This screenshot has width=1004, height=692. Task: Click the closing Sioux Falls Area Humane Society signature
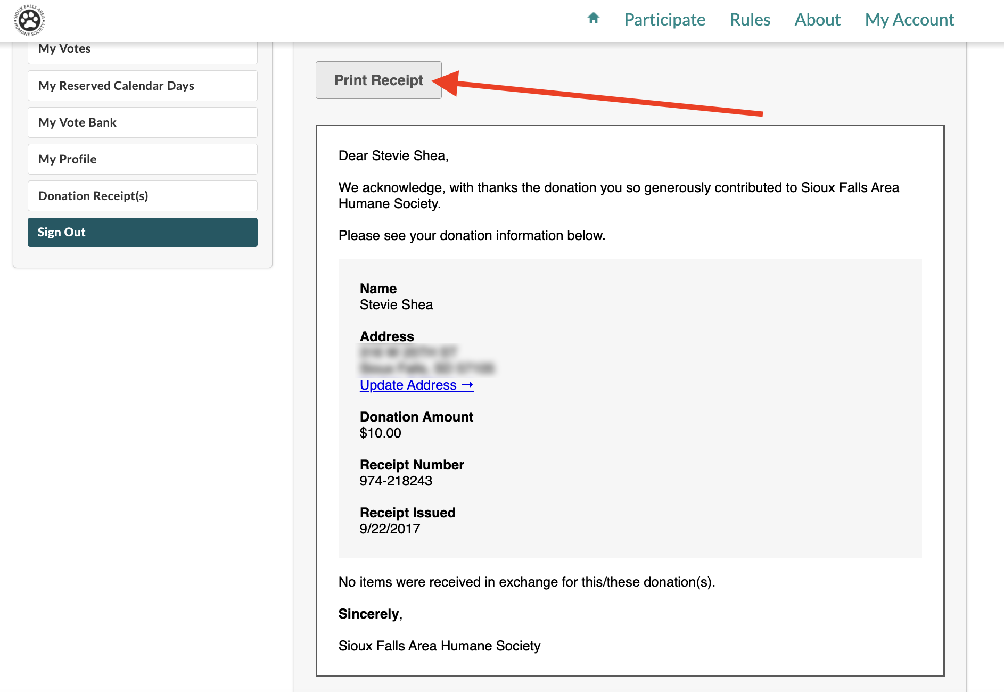439,646
